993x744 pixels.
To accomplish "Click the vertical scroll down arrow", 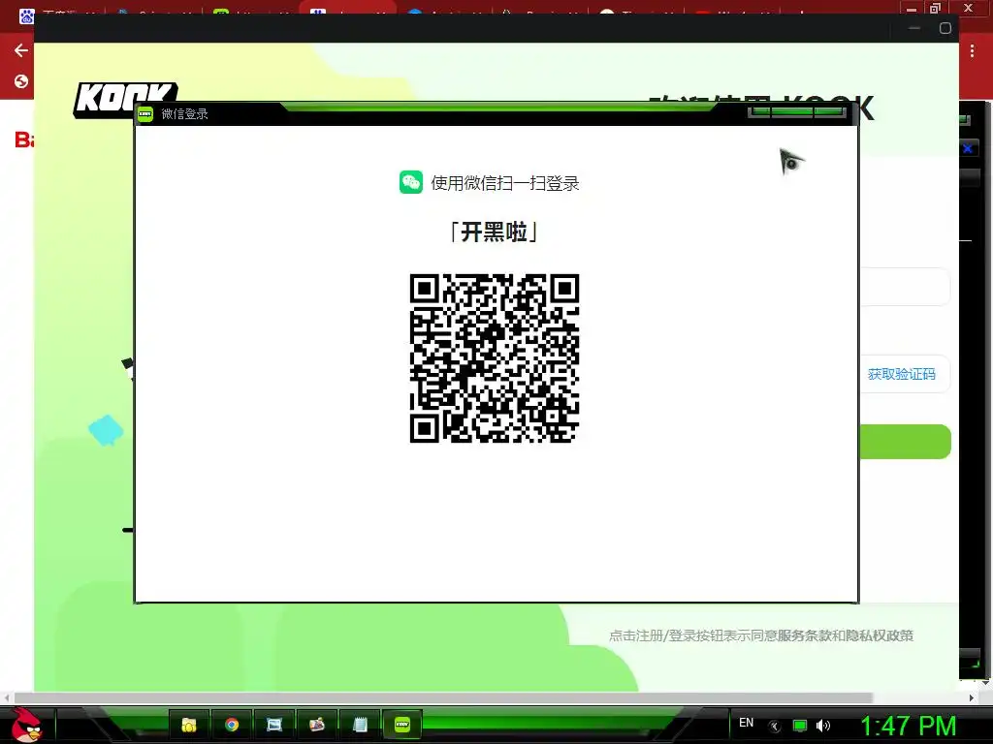I will (x=986, y=683).
